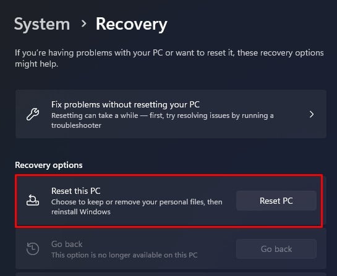337x276 pixels.
Task: Open troubleshooter via the right chevron arrow
Action: pyautogui.click(x=312, y=114)
